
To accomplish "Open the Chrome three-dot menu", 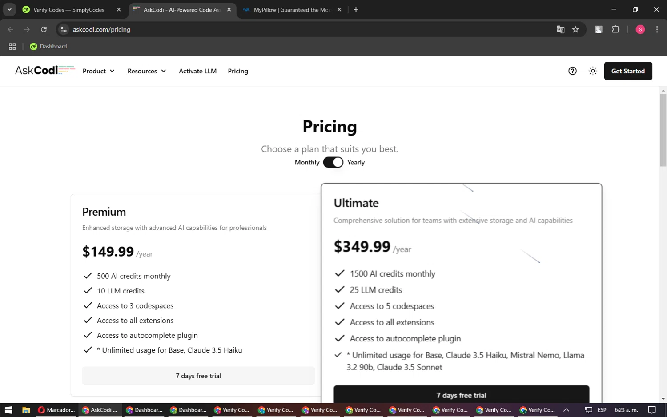I will click(x=657, y=29).
